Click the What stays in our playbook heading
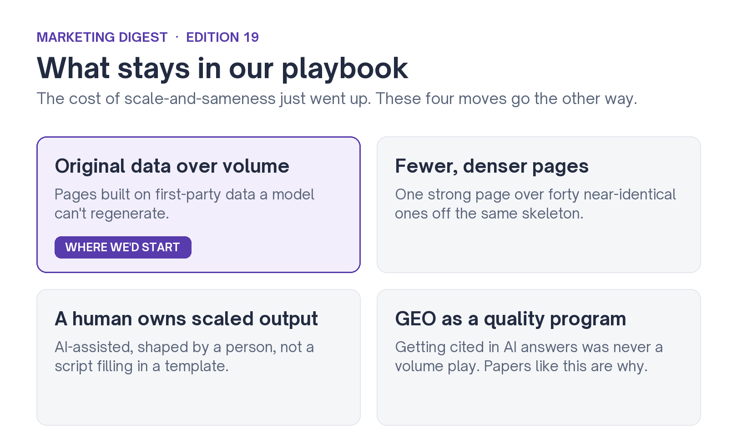Viewport: 737px width, 448px height. pos(222,68)
